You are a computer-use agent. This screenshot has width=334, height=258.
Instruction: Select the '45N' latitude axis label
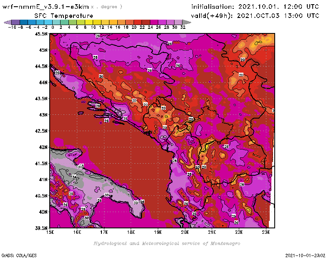point(43,50)
